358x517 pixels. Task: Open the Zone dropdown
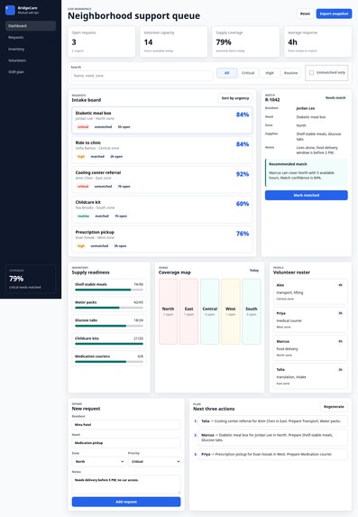click(98, 462)
